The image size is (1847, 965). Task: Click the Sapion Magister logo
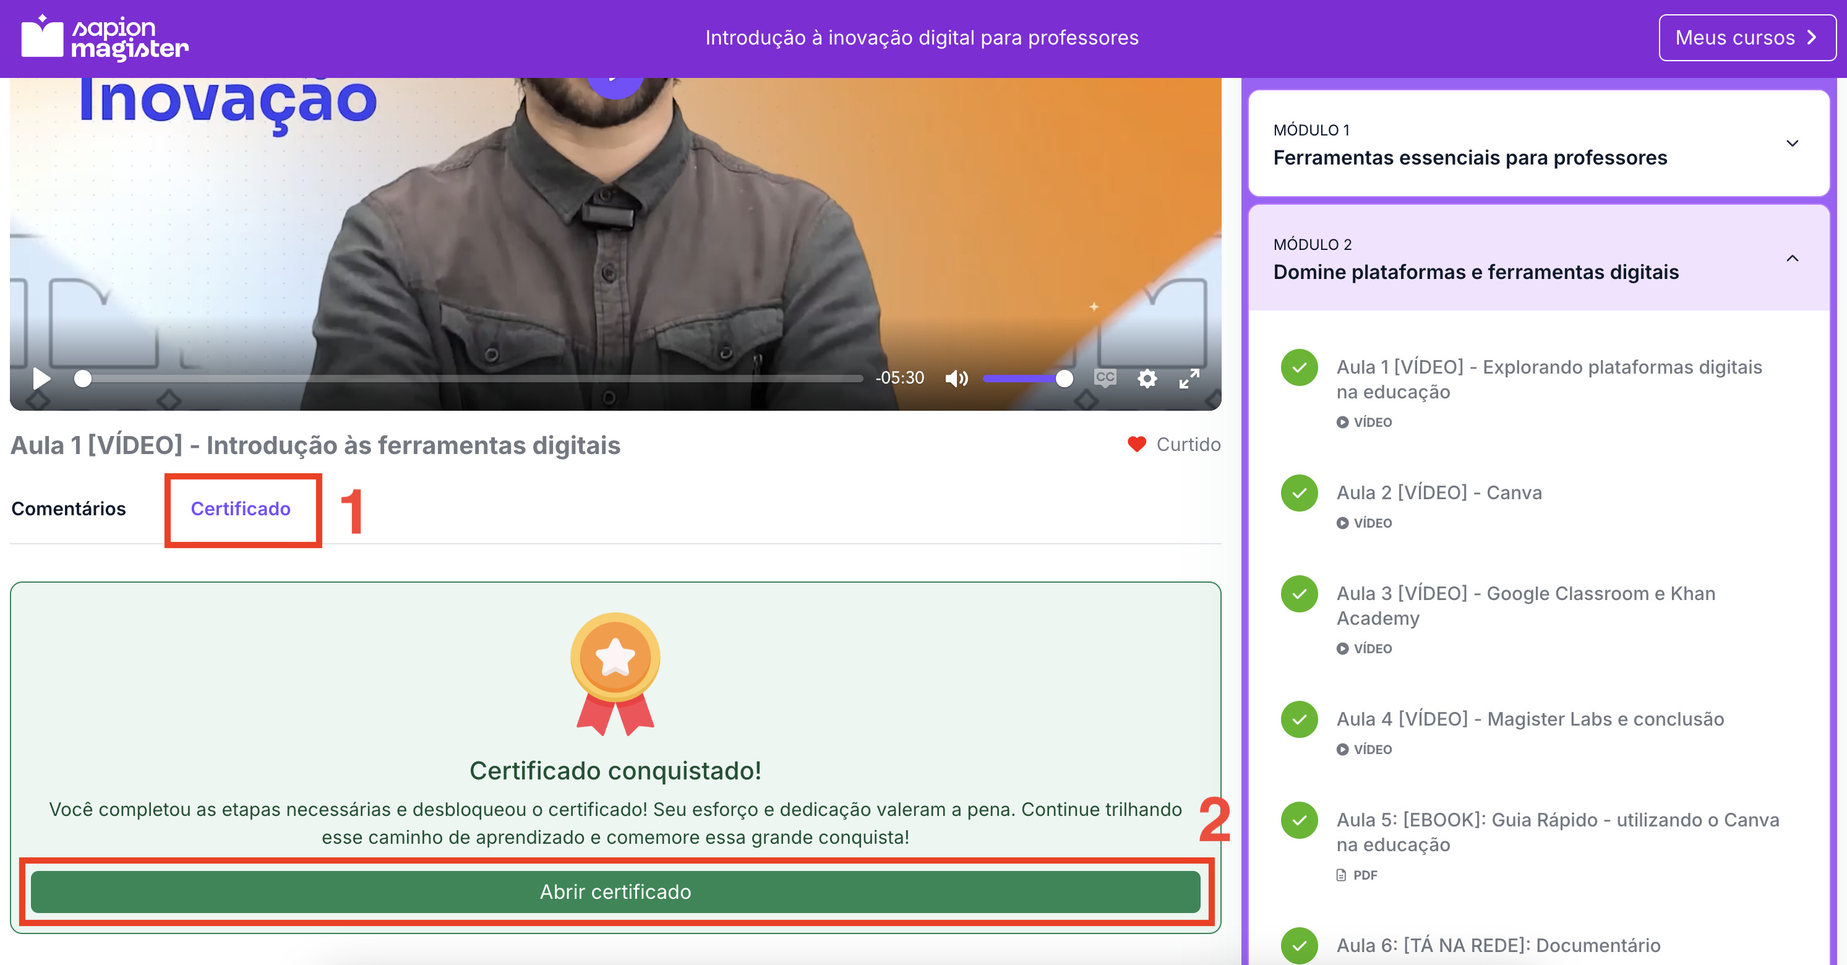(x=105, y=37)
